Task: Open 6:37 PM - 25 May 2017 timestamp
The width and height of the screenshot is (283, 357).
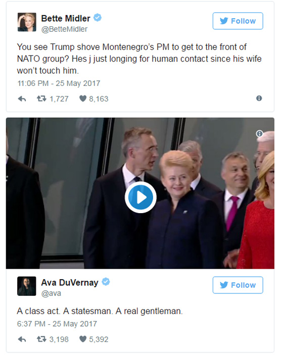Action: point(57,324)
